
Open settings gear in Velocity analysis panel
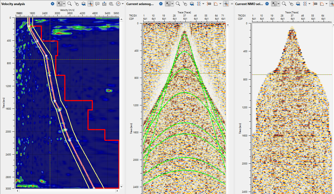click(x=53, y=4)
